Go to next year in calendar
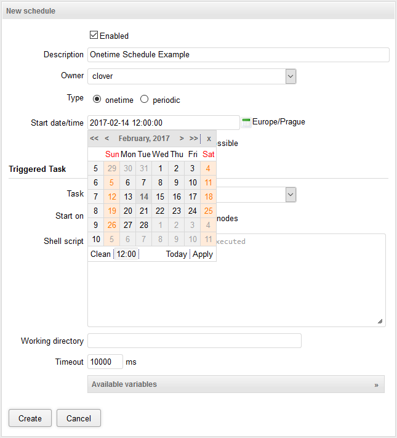 193,139
